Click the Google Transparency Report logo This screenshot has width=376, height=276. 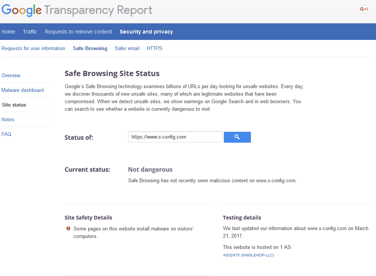tap(77, 10)
